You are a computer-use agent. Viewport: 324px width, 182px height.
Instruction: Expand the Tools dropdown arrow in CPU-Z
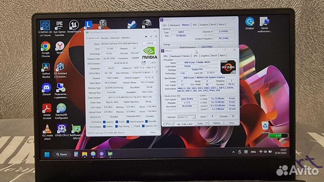(207, 123)
